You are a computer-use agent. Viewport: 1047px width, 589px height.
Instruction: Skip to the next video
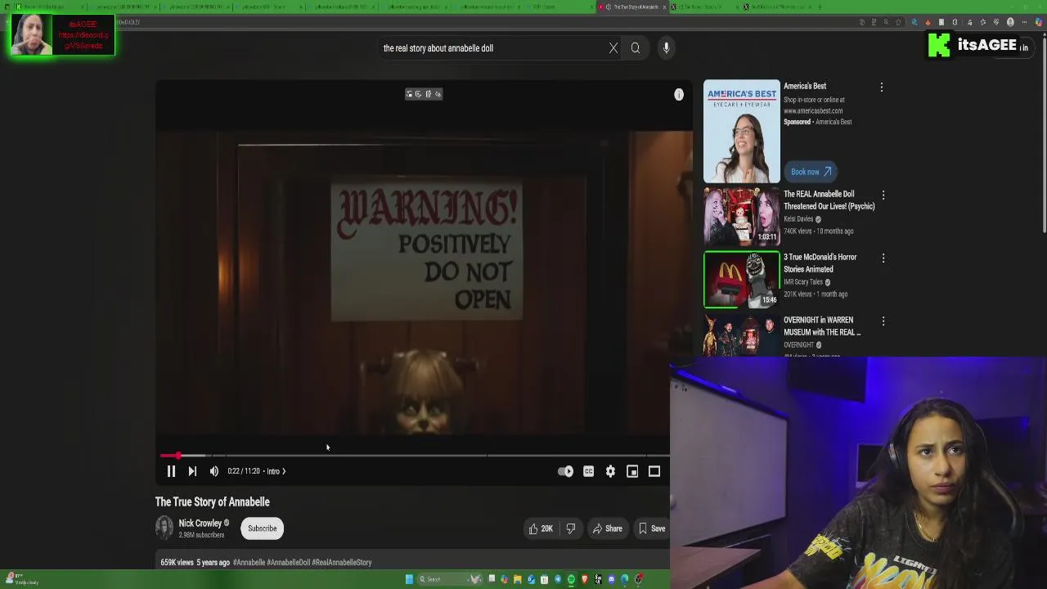[192, 471]
